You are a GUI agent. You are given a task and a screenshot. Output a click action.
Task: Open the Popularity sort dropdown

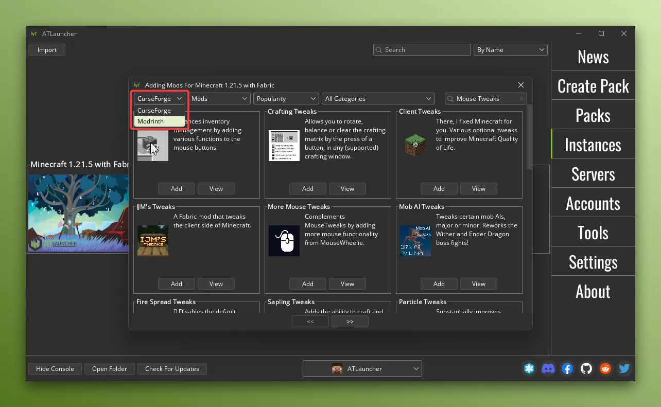coord(286,99)
